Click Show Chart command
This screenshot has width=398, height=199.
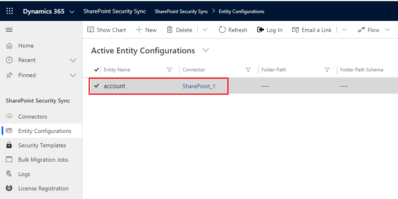pyautogui.click(x=107, y=30)
